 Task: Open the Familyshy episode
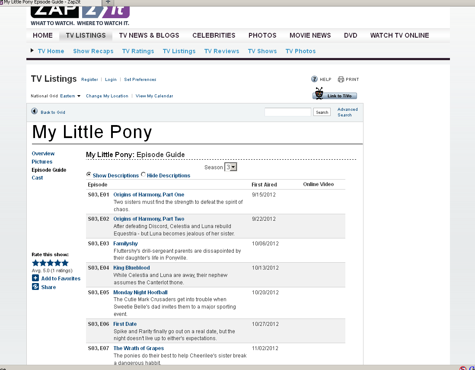click(x=125, y=244)
